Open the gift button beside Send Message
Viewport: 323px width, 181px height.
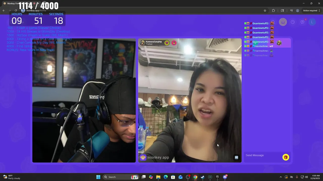pos(286,157)
